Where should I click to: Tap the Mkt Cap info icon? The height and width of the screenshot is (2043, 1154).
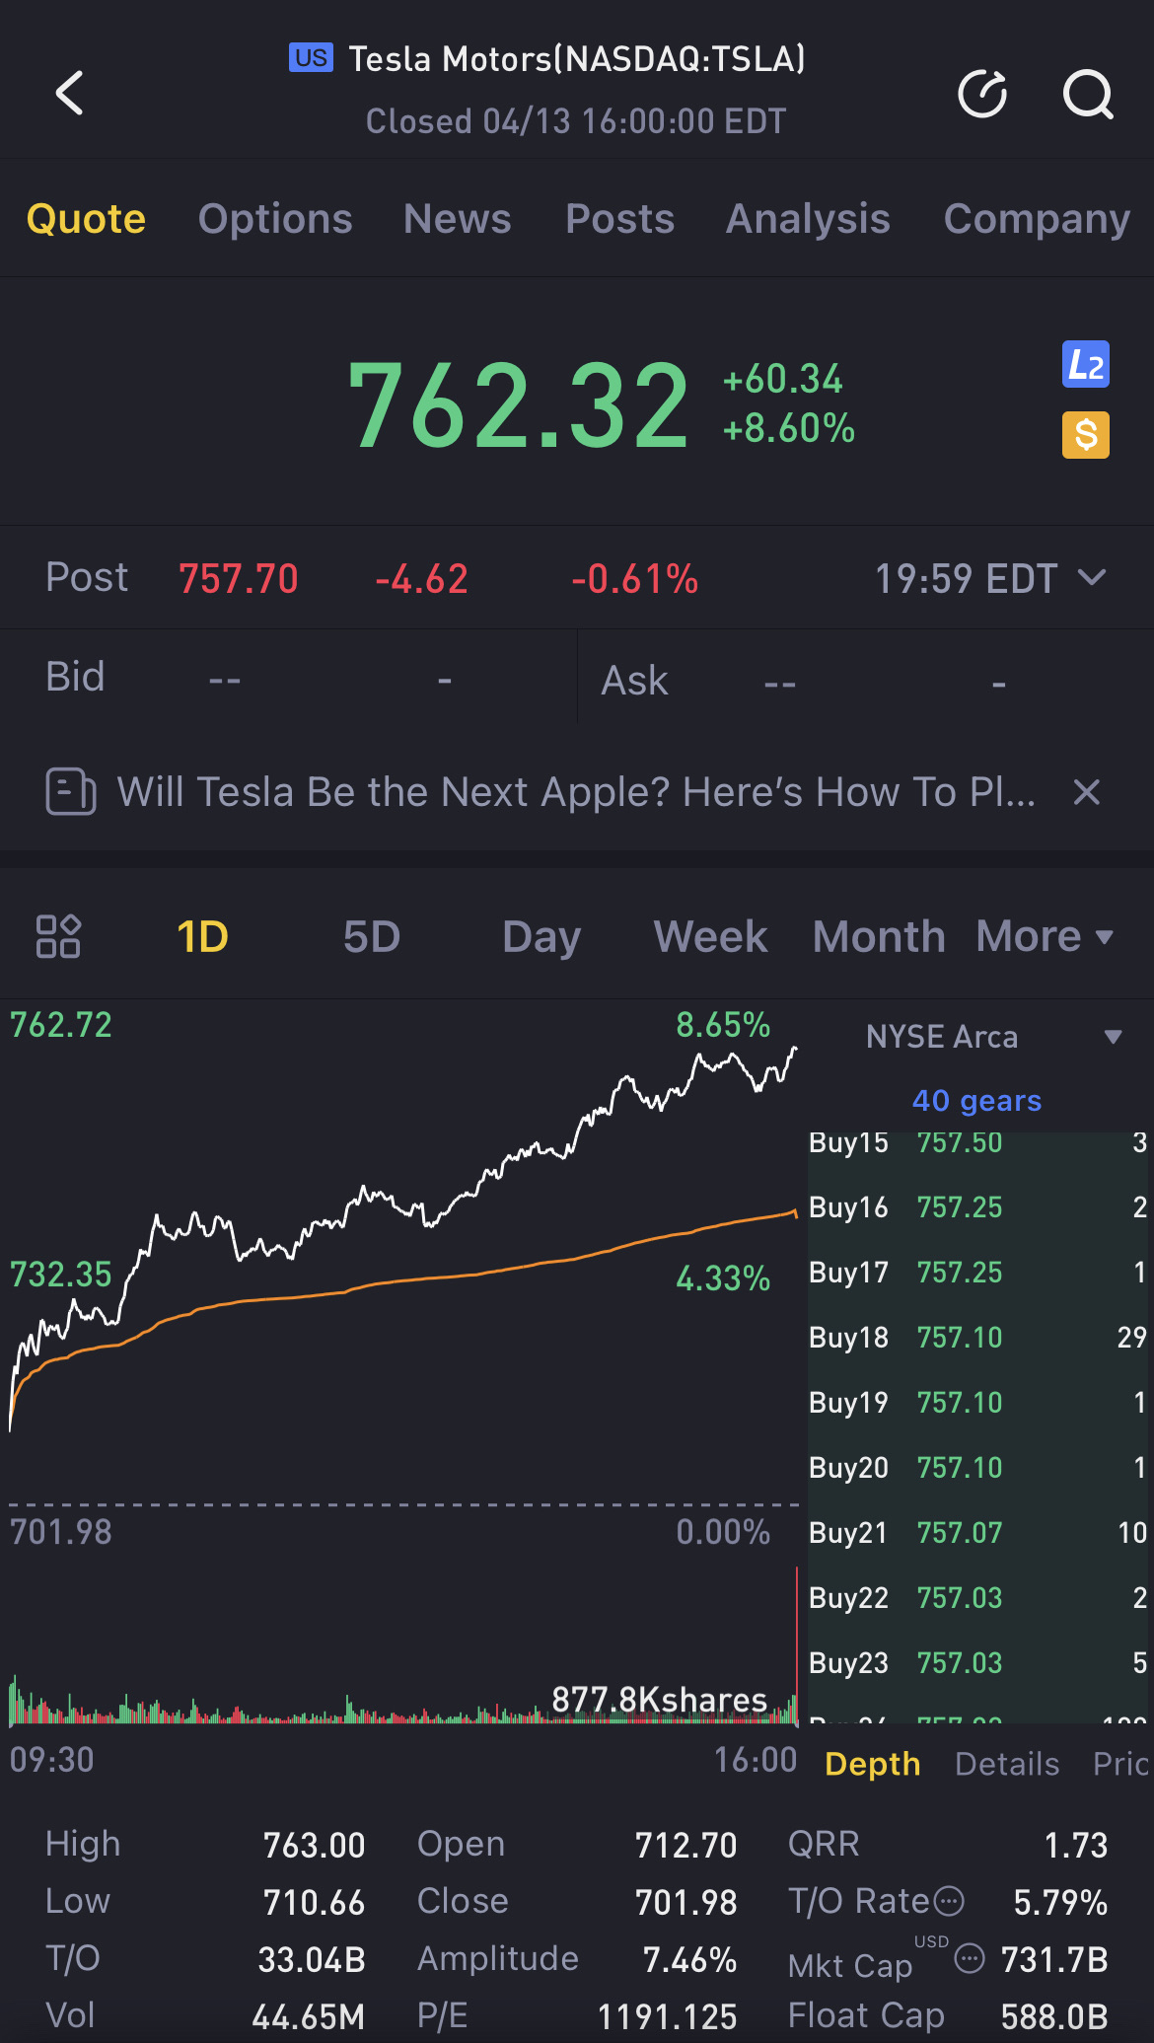[971, 1958]
